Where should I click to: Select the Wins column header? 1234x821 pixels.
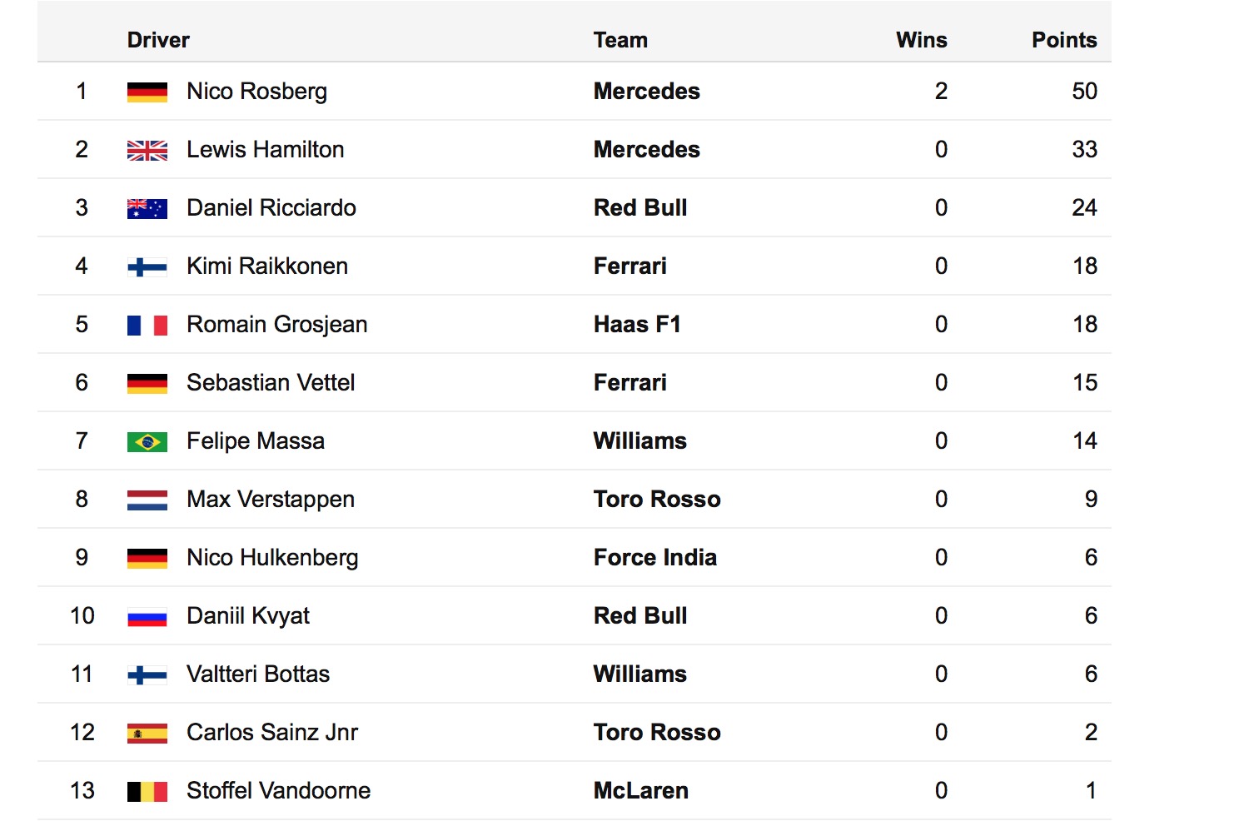921,40
